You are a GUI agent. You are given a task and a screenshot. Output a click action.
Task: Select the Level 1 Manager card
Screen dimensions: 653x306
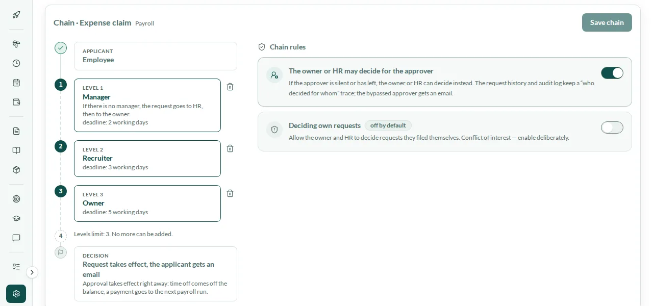point(147,106)
